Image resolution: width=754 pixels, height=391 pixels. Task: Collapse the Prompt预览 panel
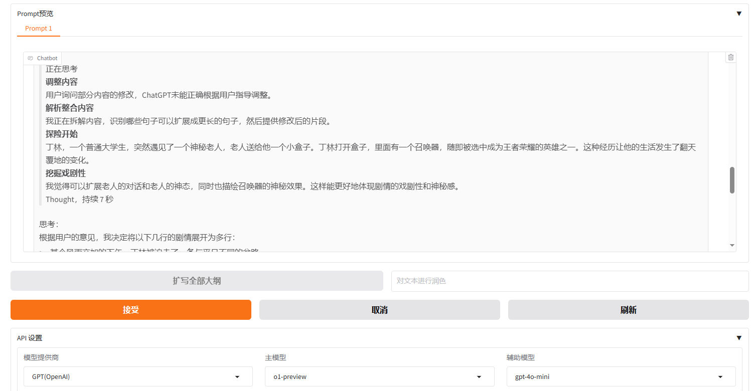coord(738,14)
